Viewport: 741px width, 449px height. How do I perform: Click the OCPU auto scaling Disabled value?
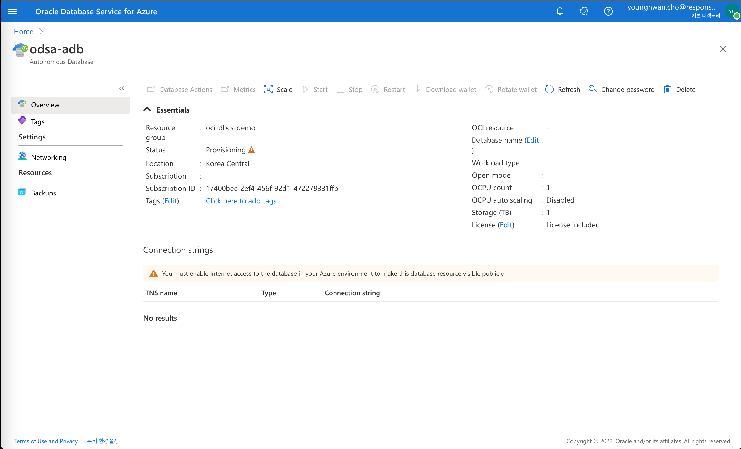[x=560, y=200]
